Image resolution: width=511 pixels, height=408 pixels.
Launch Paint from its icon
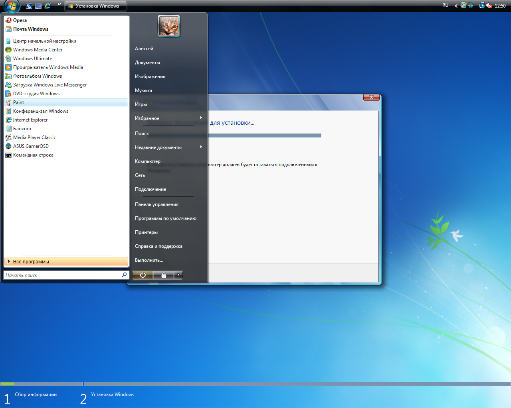pyautogui.click(x=8, y=102)
